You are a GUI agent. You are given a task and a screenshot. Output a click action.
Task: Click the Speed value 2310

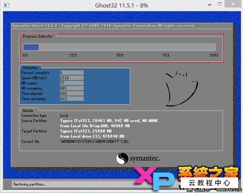coord(71,78)
